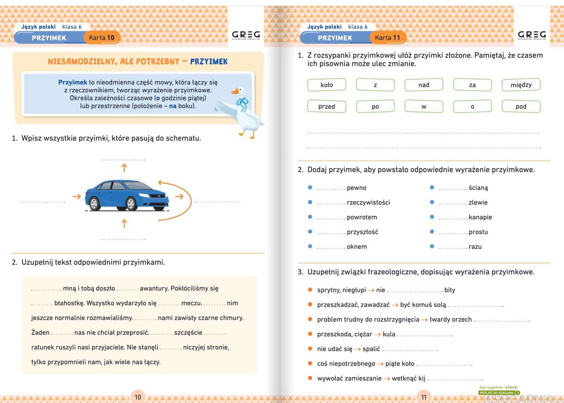
Task: Click the GREG logo on page 11
Action: click(x=532, y=35)
